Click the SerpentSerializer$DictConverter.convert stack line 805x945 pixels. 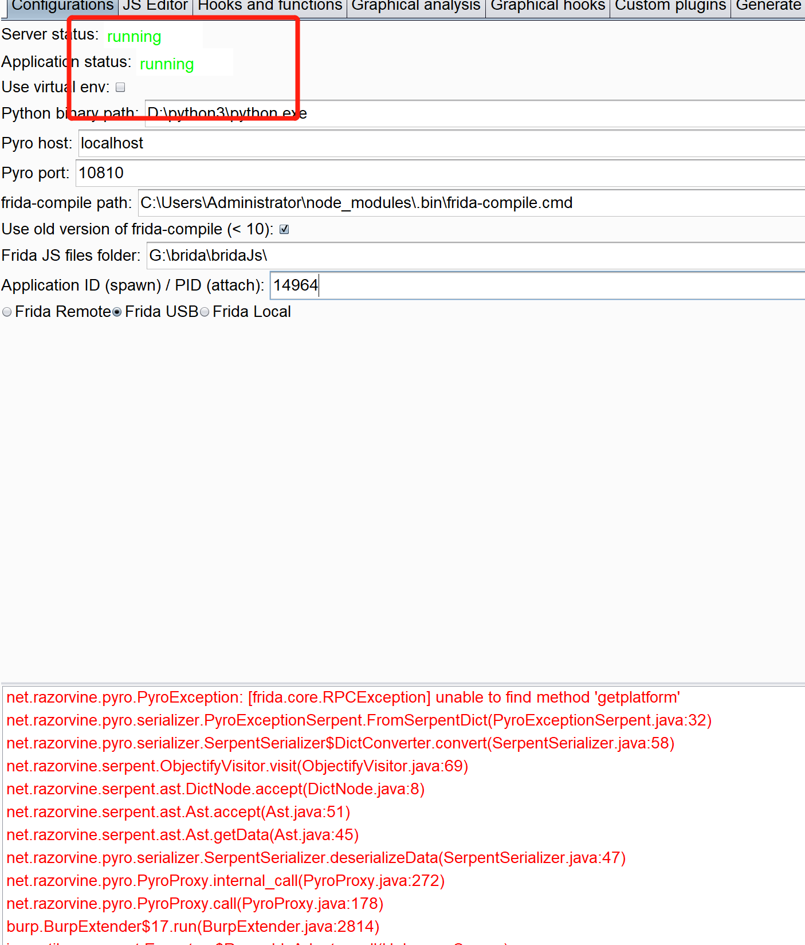[340, 743]
